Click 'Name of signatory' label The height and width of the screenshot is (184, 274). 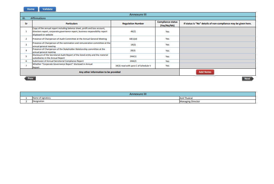(x=42, y=98)
